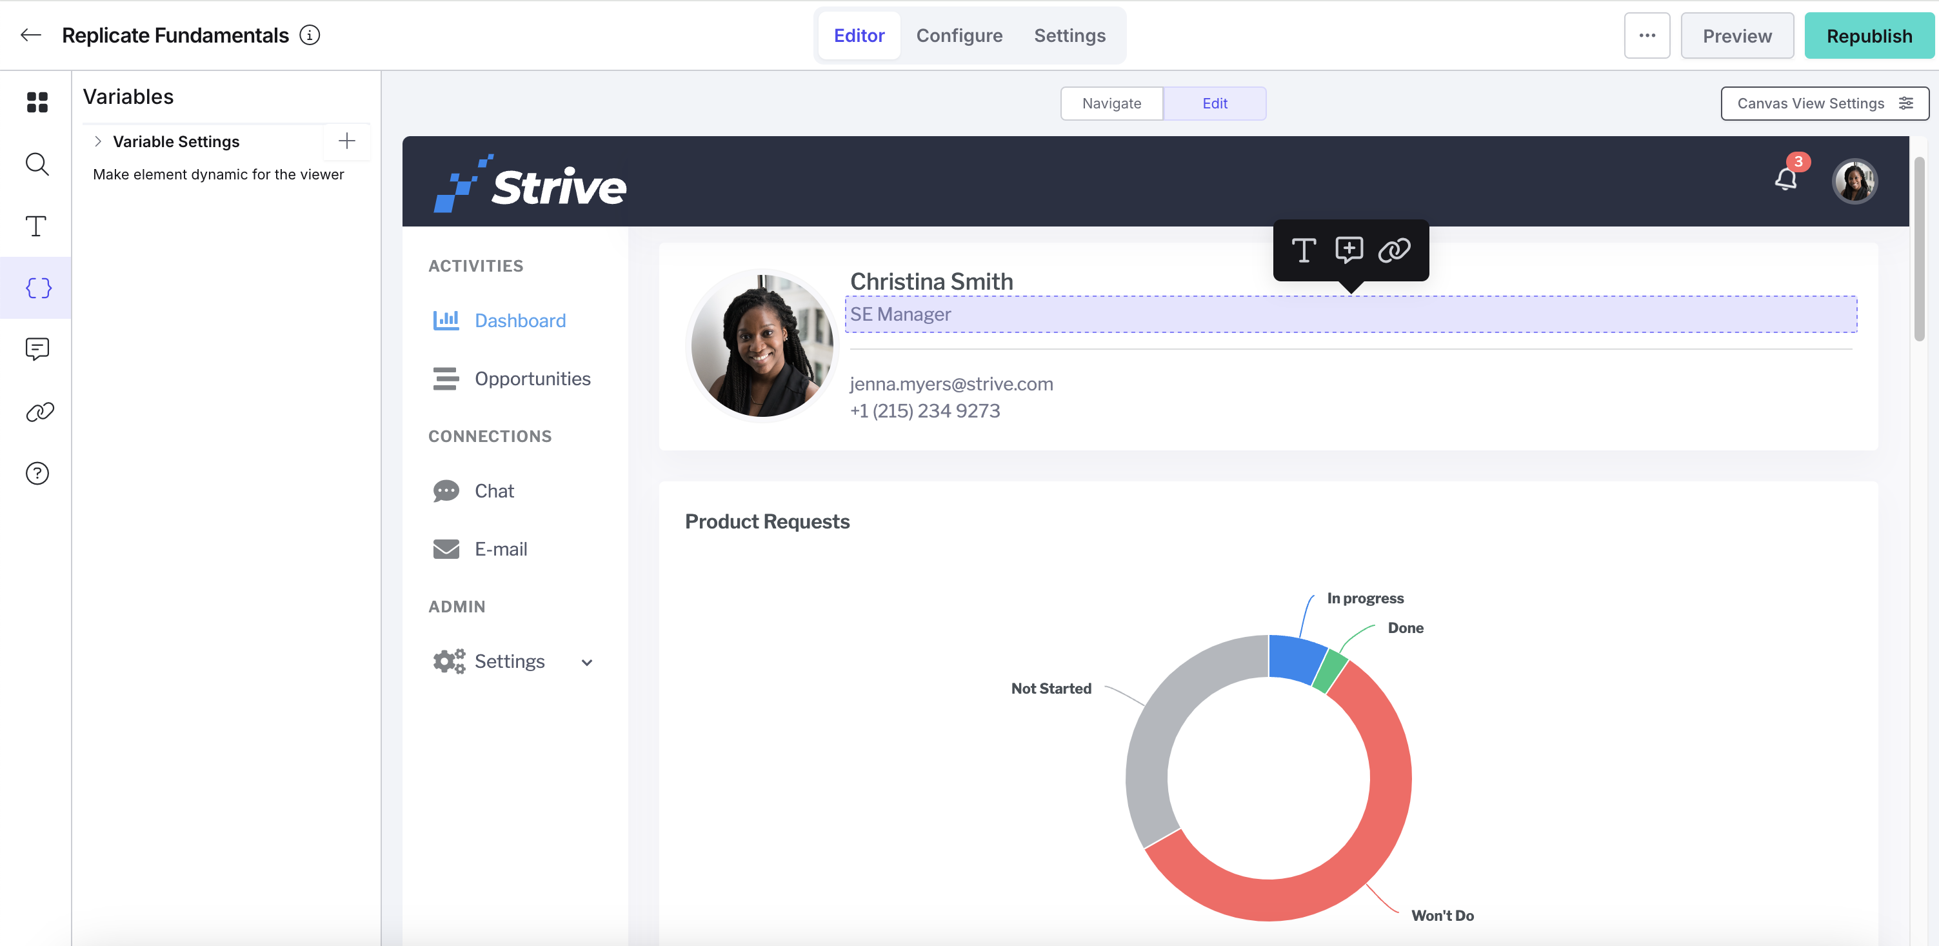
Task: Click the Preview button
Action: [1736, 35]
